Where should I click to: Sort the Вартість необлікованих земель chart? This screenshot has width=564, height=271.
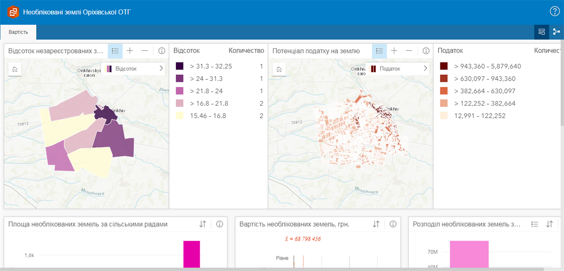tap(376, 224)
